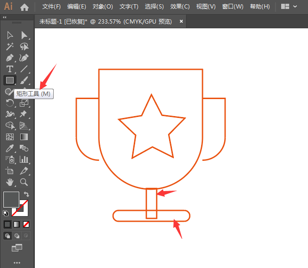Select the Blend tool
Image resolution: width=308 pixels, height=268 pixels.
(24, 148)
